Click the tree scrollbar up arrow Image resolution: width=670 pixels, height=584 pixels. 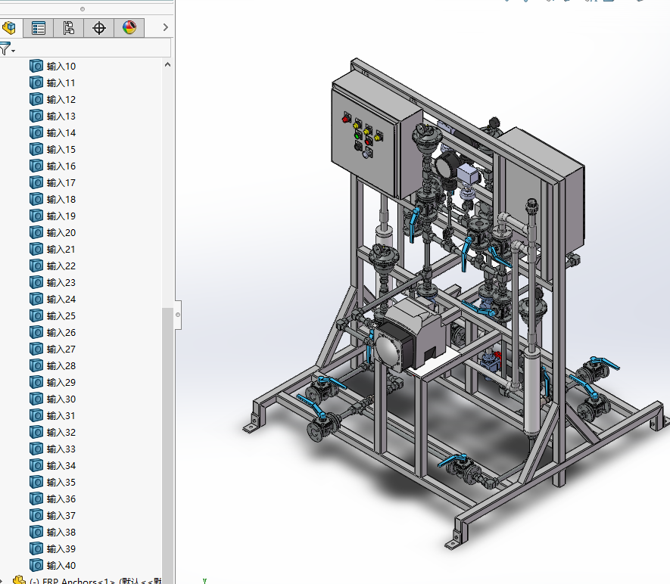(x=167, y=65)
